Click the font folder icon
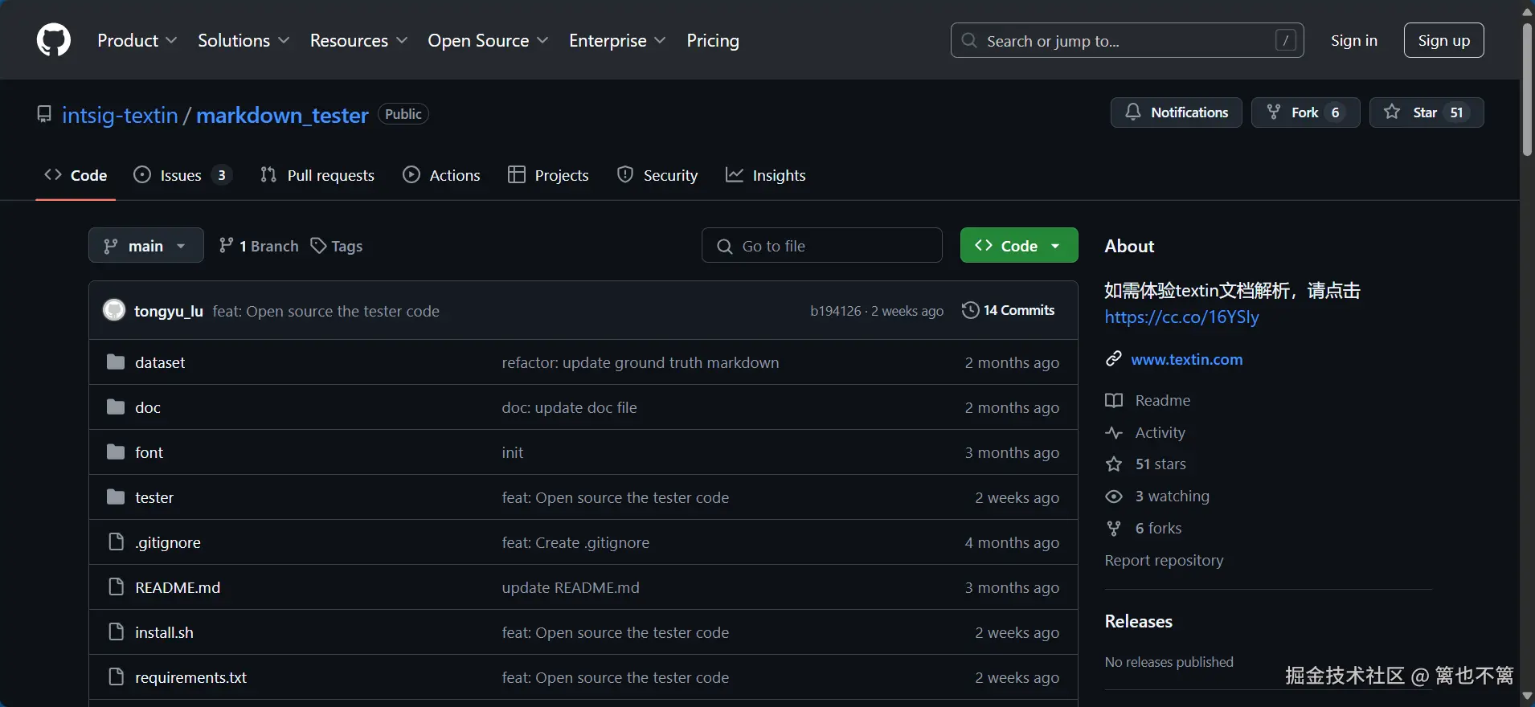Image resolution: width=1535 pixels, height=707 pixels. coord(116,452)
